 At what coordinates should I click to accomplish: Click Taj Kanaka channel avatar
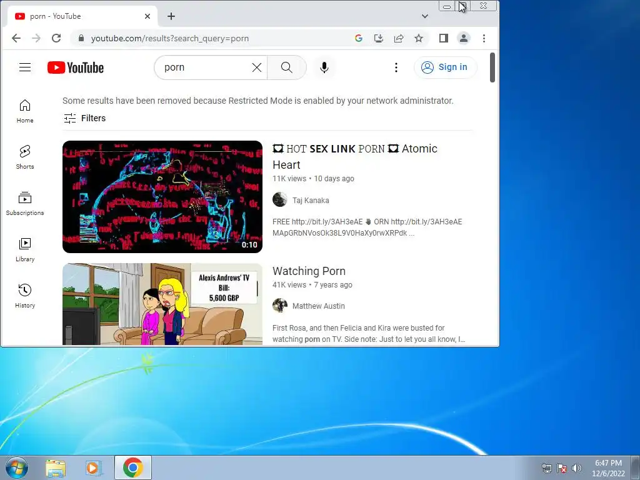(279, 199)
